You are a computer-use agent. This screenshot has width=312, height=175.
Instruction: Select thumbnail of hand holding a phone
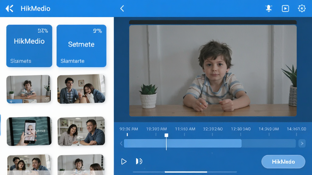[x=29, y=131]
